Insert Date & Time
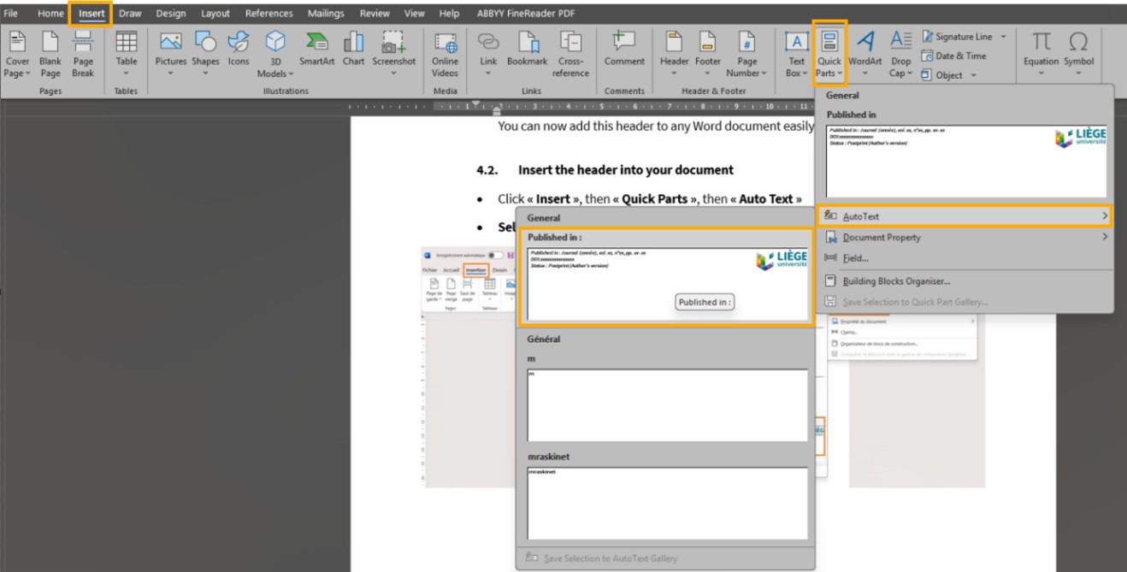 pyautogui.click(x=953, y=56)
